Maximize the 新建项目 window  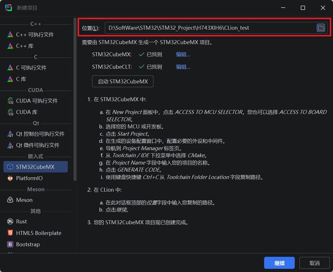click(303, 8)
